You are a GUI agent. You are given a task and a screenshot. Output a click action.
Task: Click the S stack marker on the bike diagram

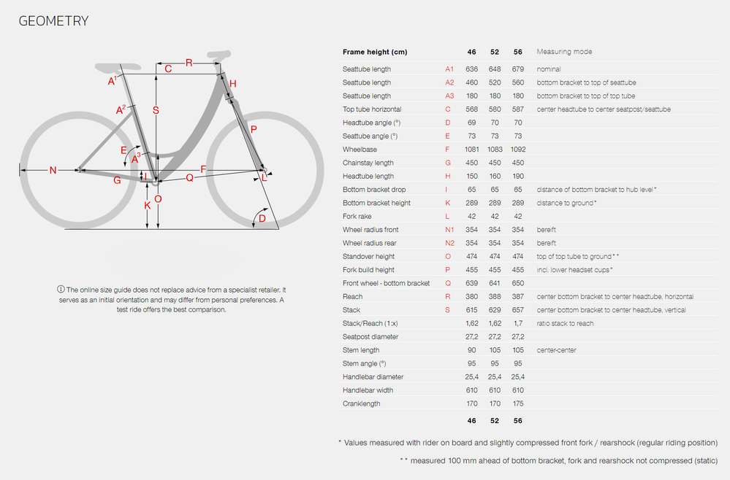coord(156,110)
